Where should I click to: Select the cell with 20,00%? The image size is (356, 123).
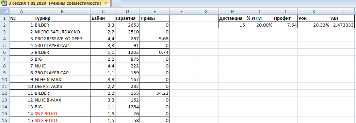259,25
